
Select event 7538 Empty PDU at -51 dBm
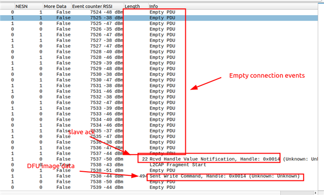159,170
